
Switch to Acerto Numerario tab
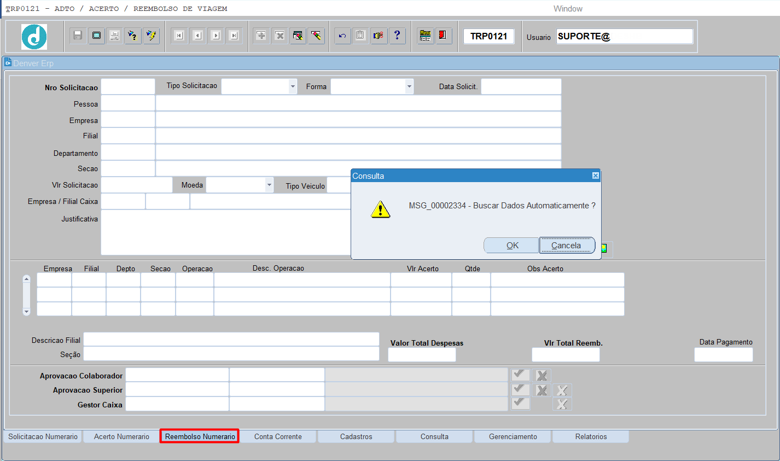pos(121,436)
